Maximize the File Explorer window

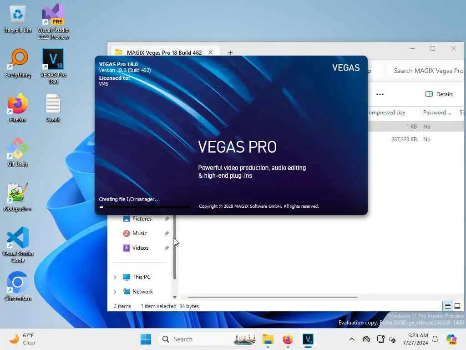click(x=433, y=48)
